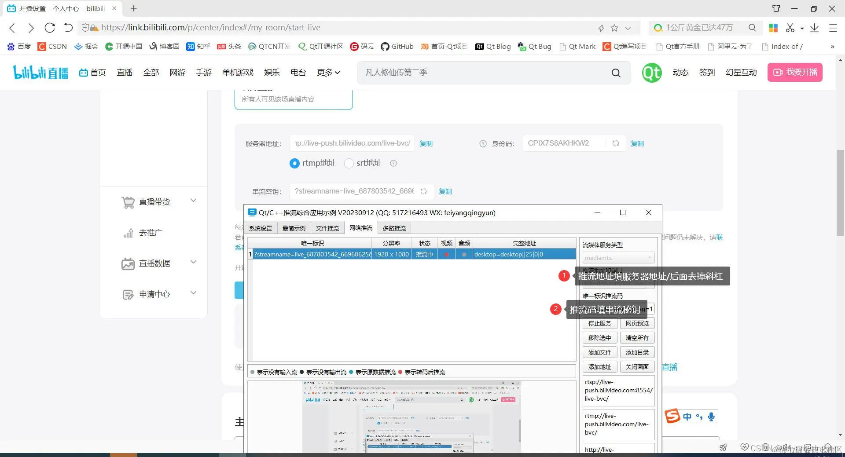Click the lightning speed-mode icon in address bar
This screenshot has height=457, width=845.
601,28
